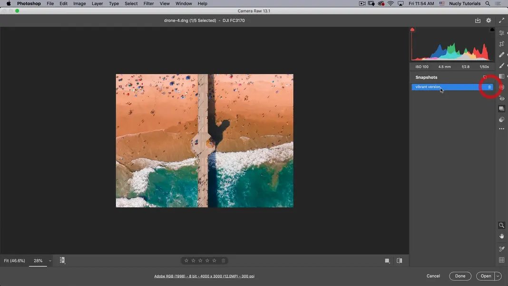Set rating to two stars

tap(194, 261)
